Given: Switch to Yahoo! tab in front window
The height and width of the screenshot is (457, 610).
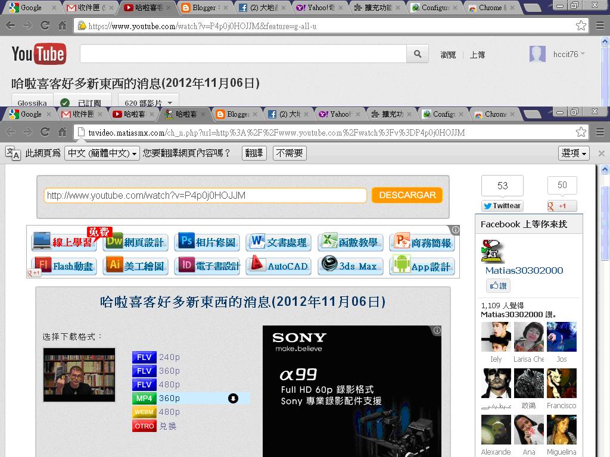Looking at the screenshot, I should 340,114.
